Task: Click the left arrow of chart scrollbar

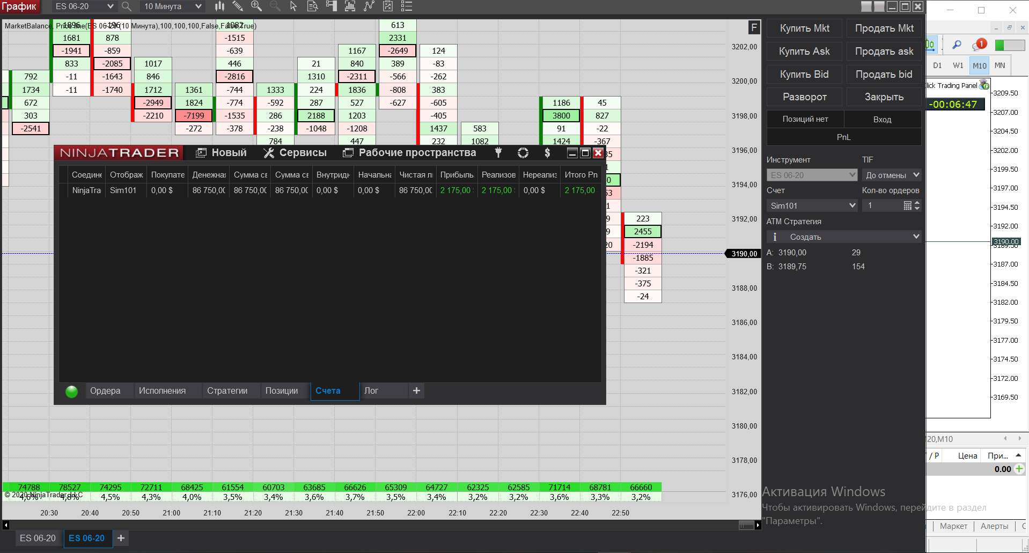Action: [x=5, y=525]
